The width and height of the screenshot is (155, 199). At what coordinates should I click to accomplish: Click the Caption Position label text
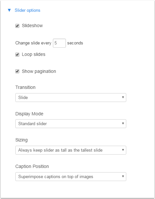click(32, 166)
